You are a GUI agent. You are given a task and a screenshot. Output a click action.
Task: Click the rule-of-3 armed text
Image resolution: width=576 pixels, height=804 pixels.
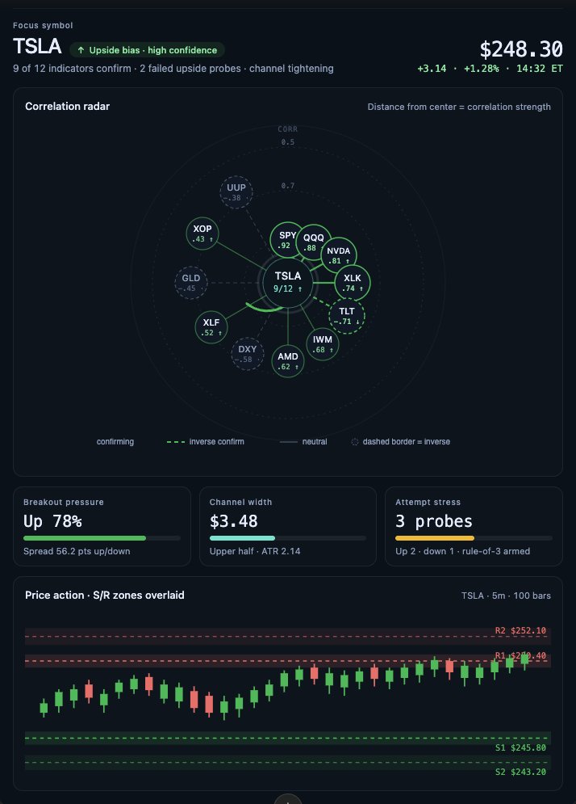[x=496, y=551]
